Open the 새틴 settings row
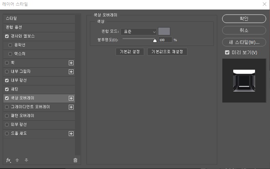Viewport: 270px width, 169px height. [39, 89]
